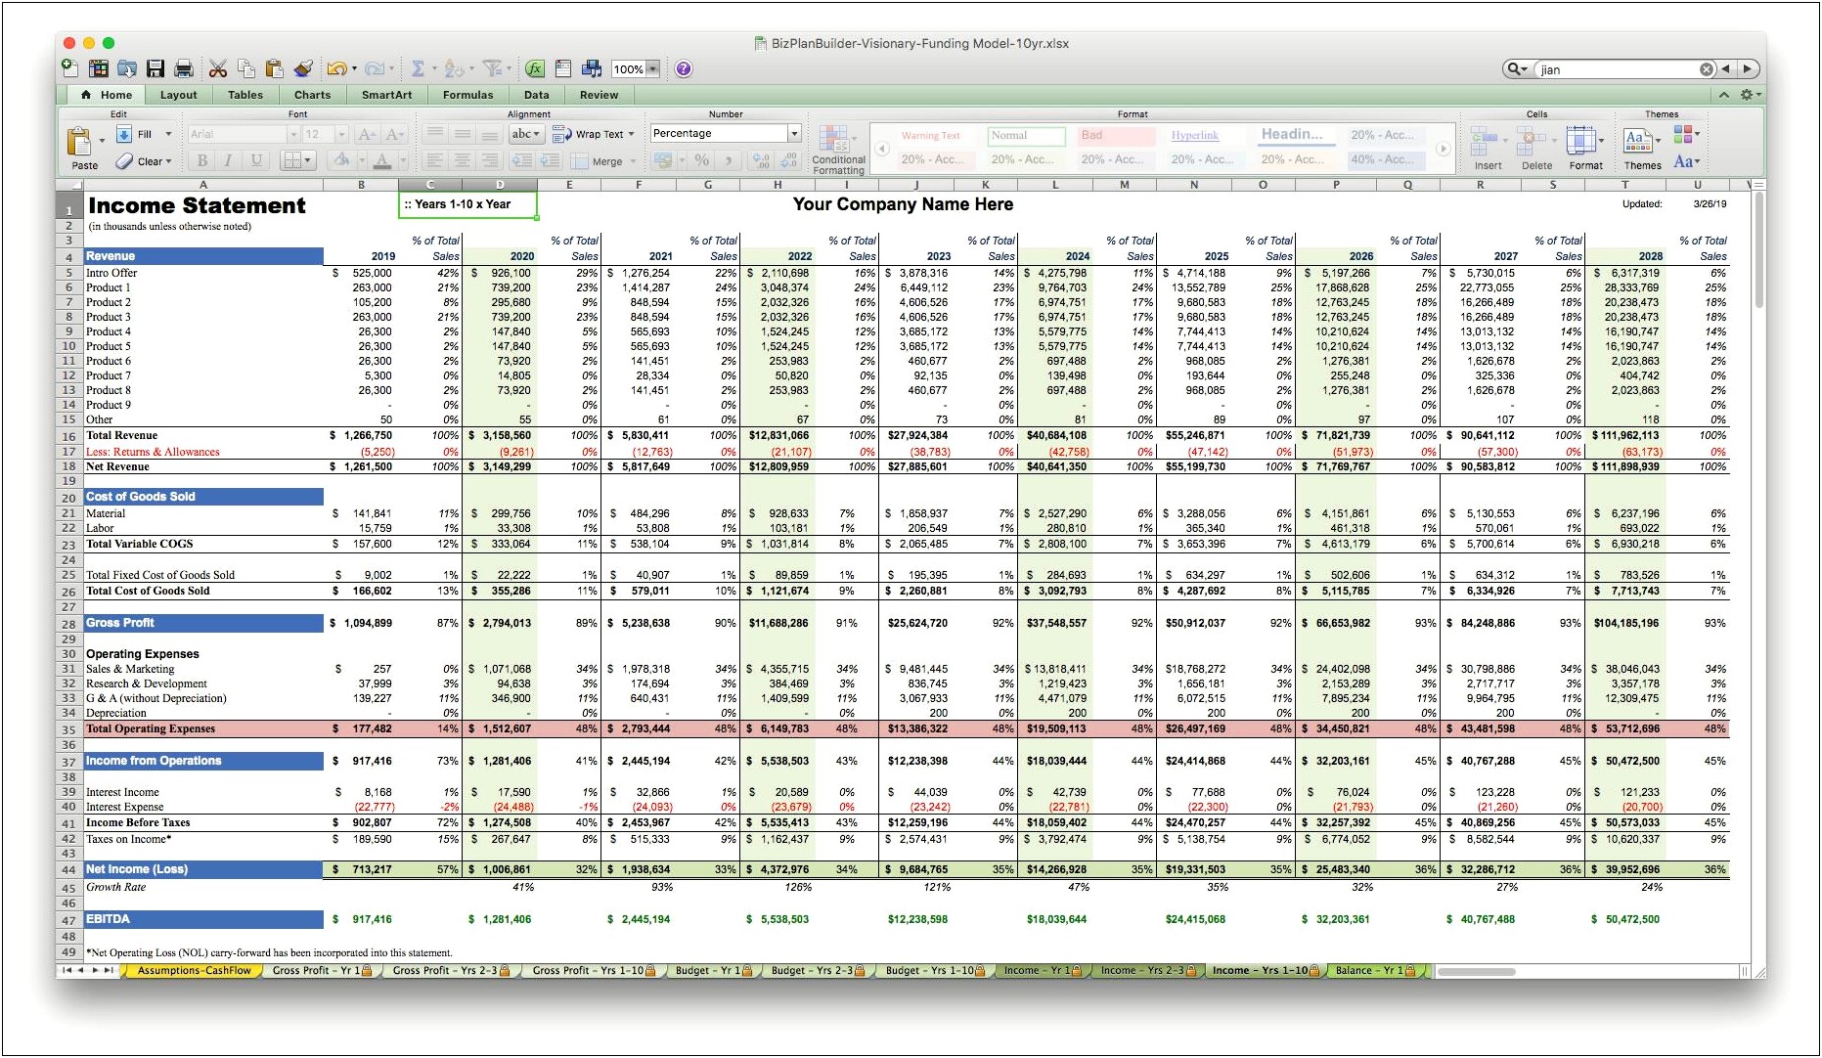Cut selection using the scissors icon

coord(218,68)
